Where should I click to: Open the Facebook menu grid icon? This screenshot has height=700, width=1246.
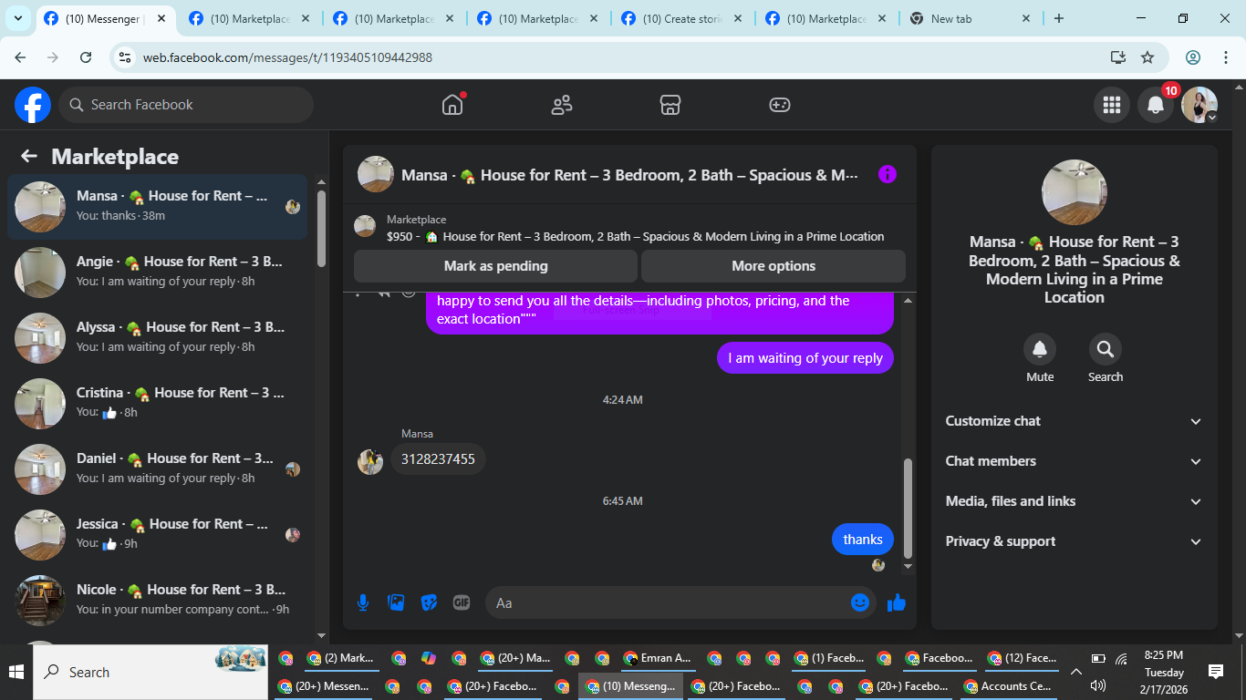pyautogui.click(x=1111, y=105)
